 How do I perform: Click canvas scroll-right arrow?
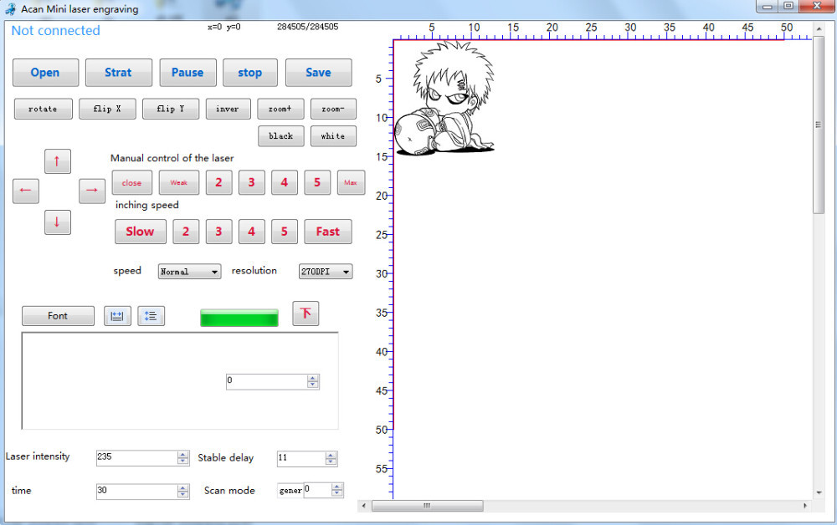(805, 505)
